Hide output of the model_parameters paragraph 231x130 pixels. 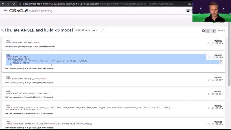(217, 124)
